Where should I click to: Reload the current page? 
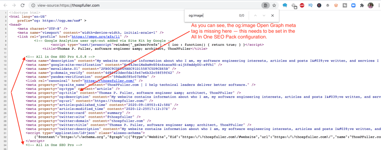[x=22, y=5]
